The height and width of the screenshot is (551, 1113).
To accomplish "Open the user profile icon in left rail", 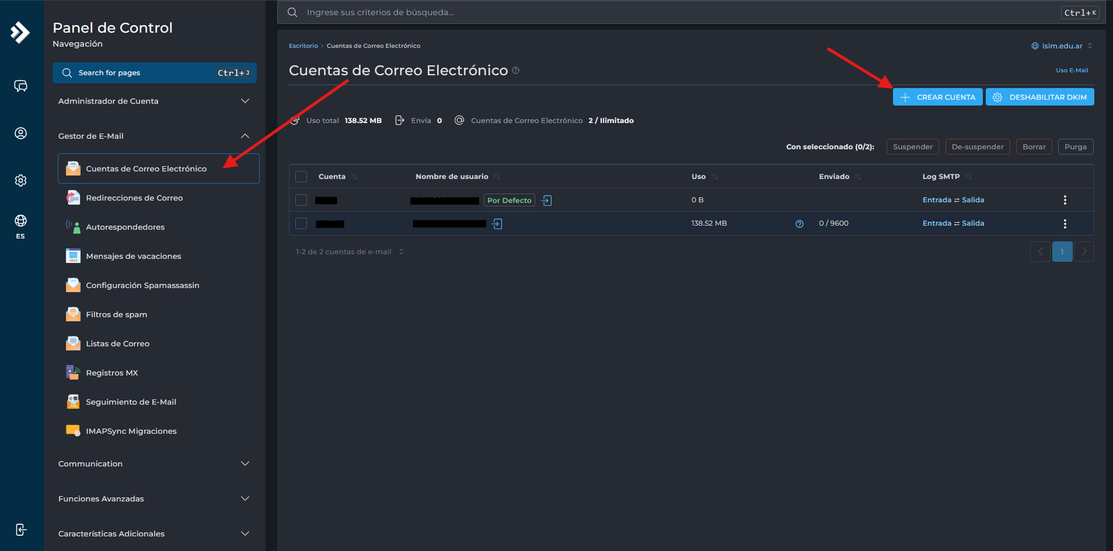I will pos(20,134).
